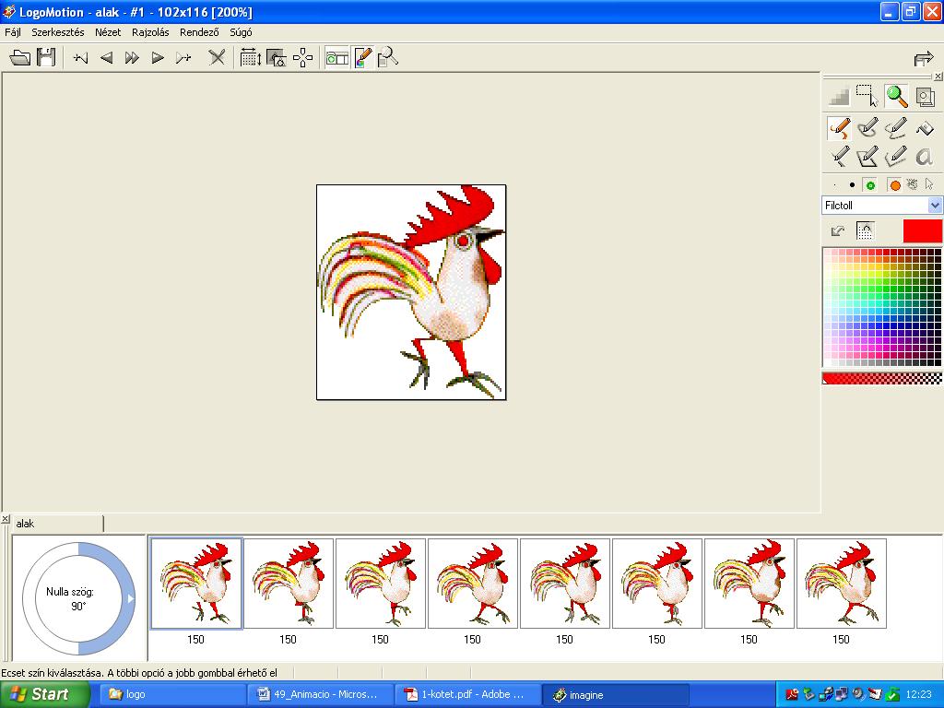
Task: Open the Rajzolás menu
Action: (150, 32)
